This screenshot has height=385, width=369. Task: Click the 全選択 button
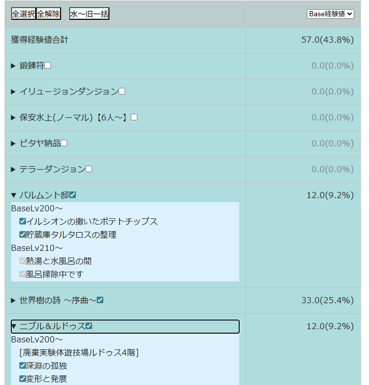pos(23,14)
